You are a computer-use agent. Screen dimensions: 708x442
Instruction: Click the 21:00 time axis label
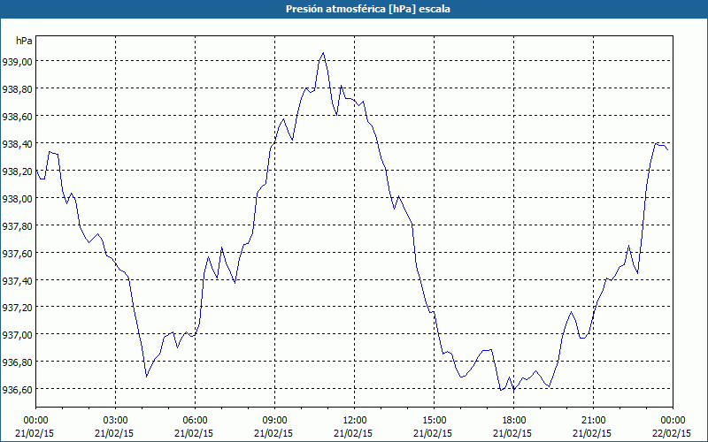(x=593, y=421)
